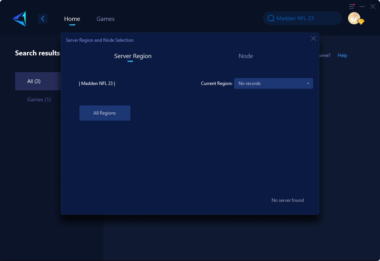Close the Server Region and Node dialog
This screenshot has height=261, width=380.
313,38
